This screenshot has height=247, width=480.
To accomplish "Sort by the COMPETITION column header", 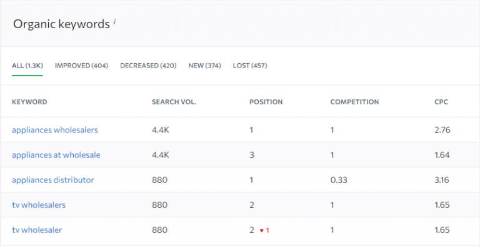I will click(x=354, y=102).
